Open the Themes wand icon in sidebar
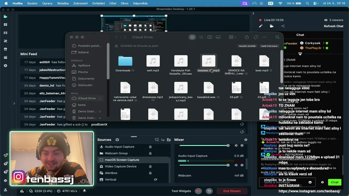 (x=5, y=41)
